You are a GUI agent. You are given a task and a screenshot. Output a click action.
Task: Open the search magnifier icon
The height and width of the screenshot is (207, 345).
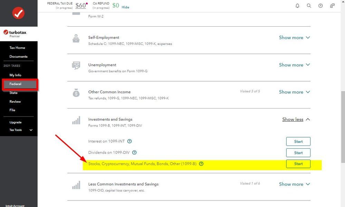coord(309,6)
